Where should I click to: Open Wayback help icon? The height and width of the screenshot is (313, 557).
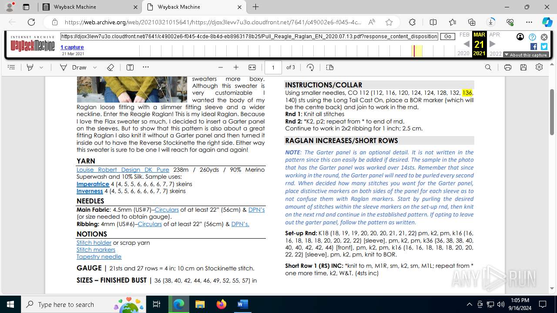[532, 37]
